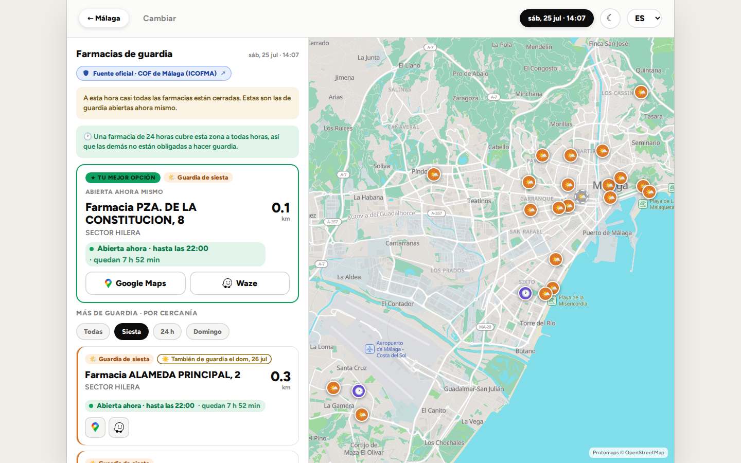Select the 24 h filter chip

pos(167,332)
